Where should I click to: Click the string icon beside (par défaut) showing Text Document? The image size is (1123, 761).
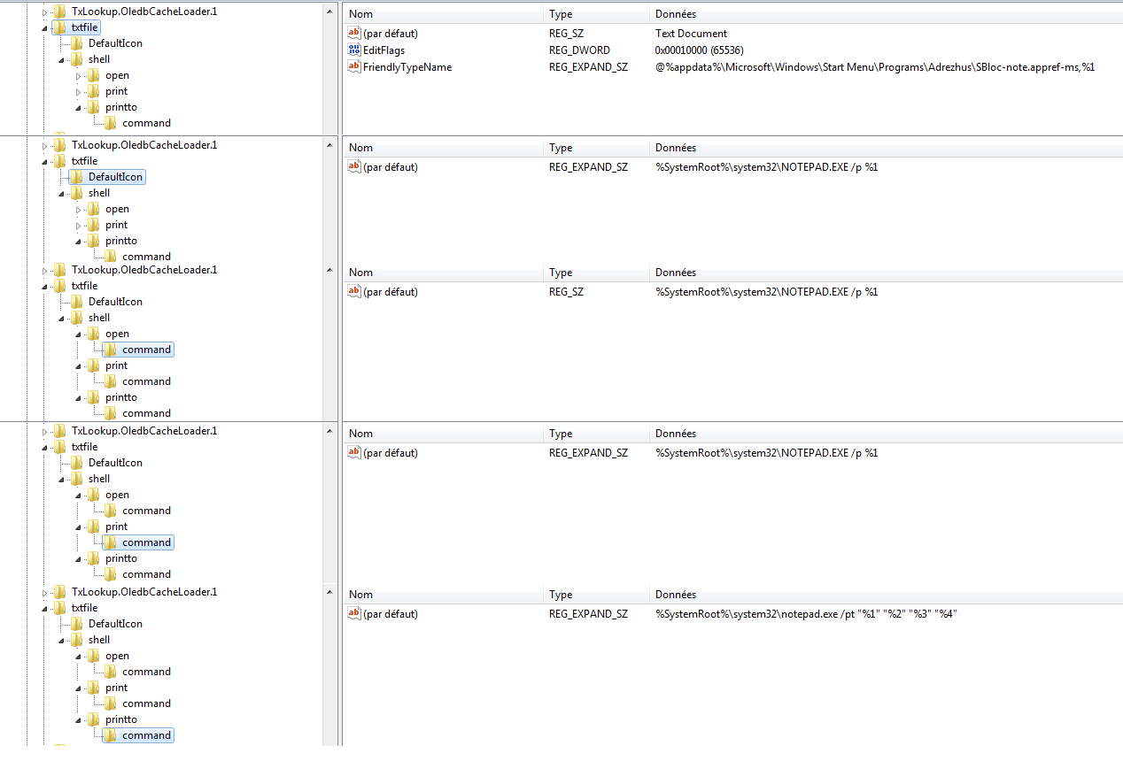(353, 33)
